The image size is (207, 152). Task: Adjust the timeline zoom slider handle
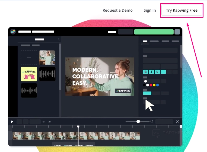click(x=138, y=122)
